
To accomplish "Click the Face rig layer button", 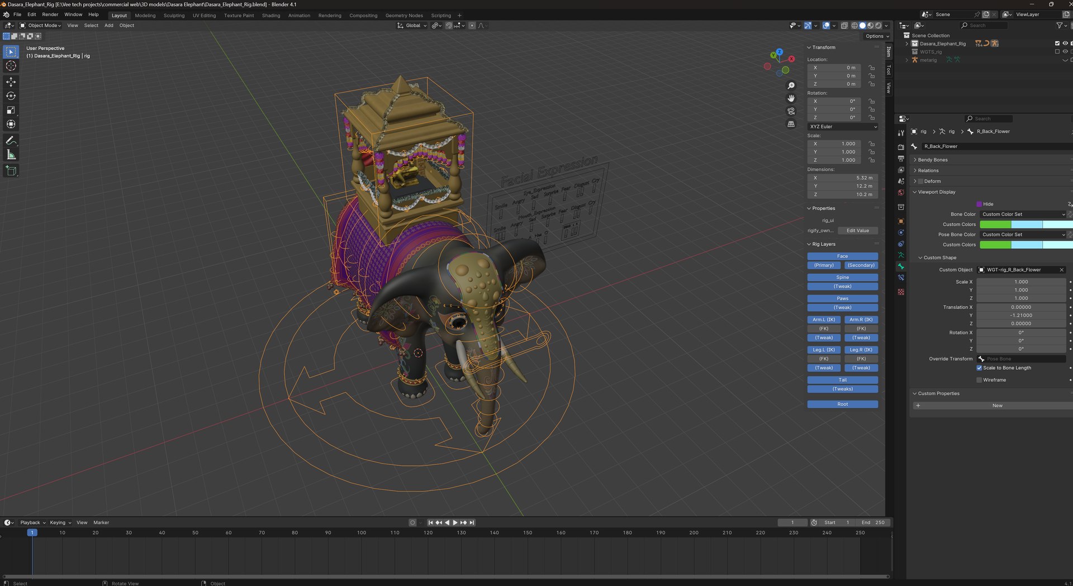I will tap(843, 256).
